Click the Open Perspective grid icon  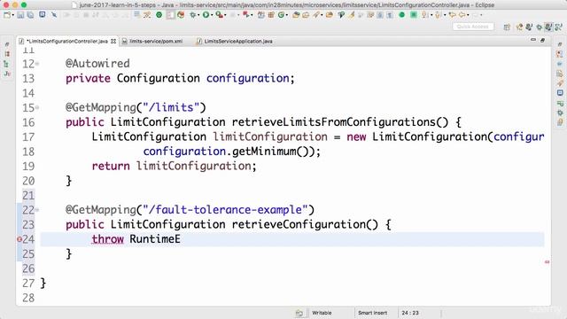click(507, 27)
